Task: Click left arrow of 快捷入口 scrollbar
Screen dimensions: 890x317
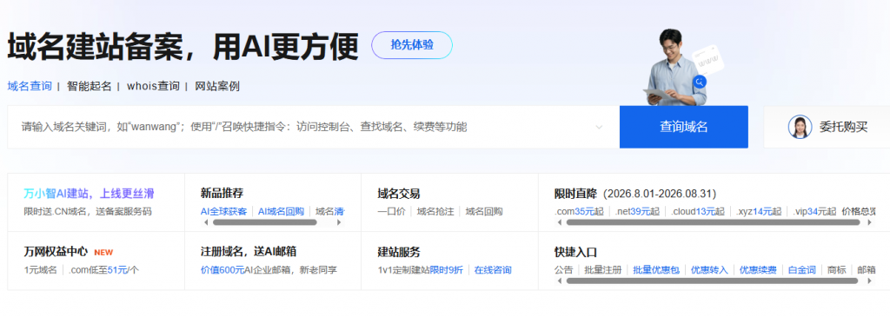Action: coord(559,281)
